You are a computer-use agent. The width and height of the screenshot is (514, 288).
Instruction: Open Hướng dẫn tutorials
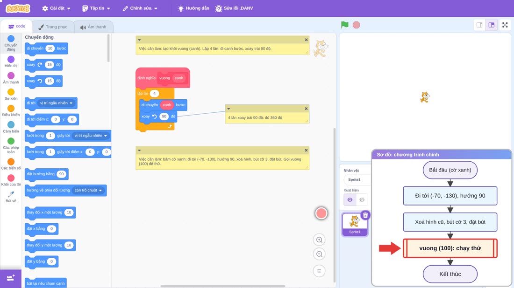(x=193, y=8)
